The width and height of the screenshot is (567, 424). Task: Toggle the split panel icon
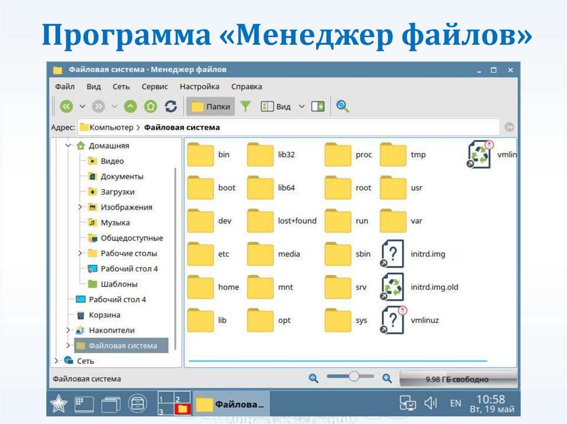(x=318, y=107)
